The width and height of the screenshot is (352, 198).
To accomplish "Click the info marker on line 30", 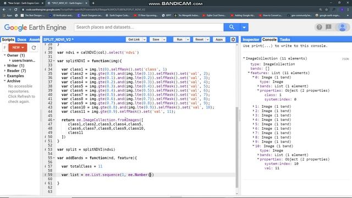I will [45, 52].
